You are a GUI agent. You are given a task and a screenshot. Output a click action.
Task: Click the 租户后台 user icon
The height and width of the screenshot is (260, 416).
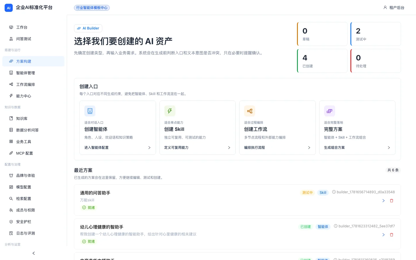[x=385, y=8]
